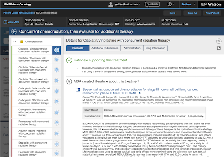Click the IBM Watson logo
The height and width of the screenshot is (157, 224).
click(211, 4)
